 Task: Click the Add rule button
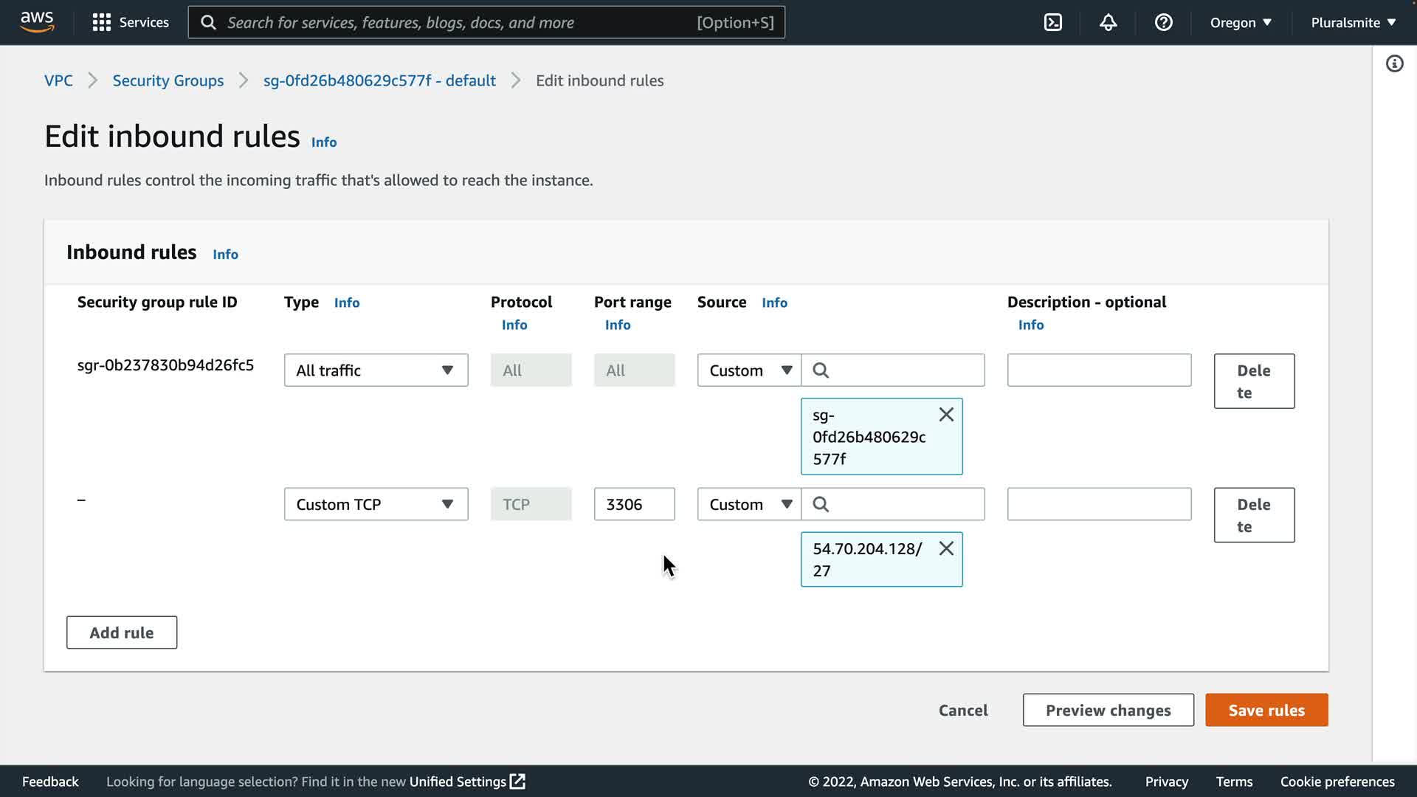[122, 632]
